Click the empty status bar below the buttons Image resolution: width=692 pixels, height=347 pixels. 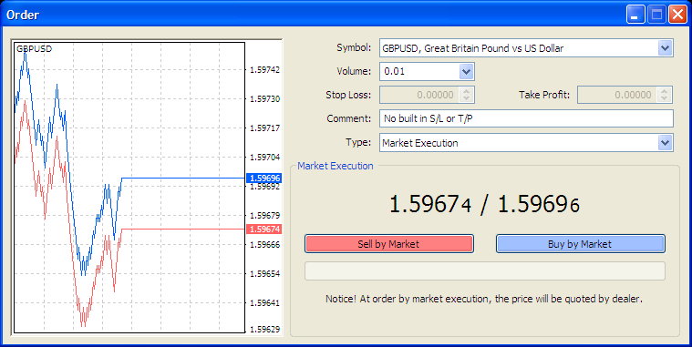[484, 270]
